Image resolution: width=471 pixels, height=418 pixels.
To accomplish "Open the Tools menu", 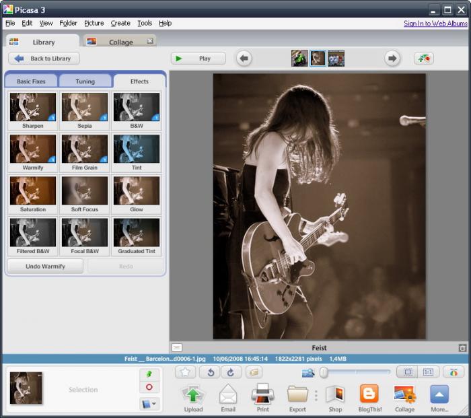I will pyautogui.click(x=145, y=23).
